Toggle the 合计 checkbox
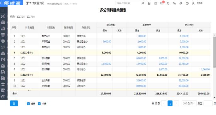 pos(28,104)
